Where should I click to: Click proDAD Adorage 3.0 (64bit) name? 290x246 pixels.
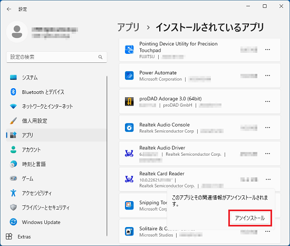tap(170, 99)
